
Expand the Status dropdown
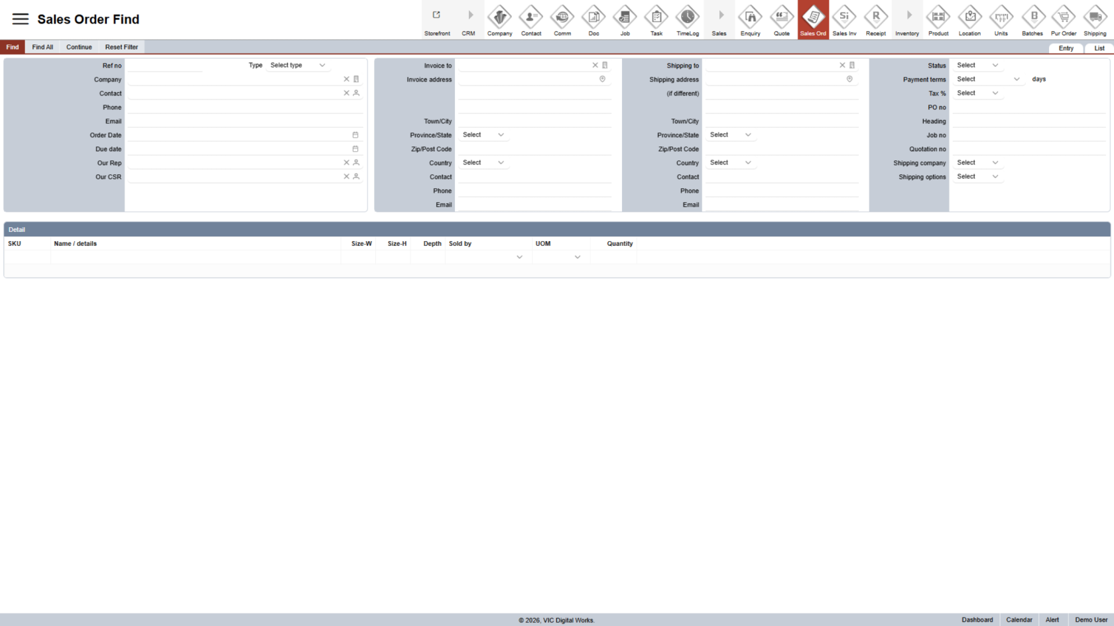tap(977, 66)
